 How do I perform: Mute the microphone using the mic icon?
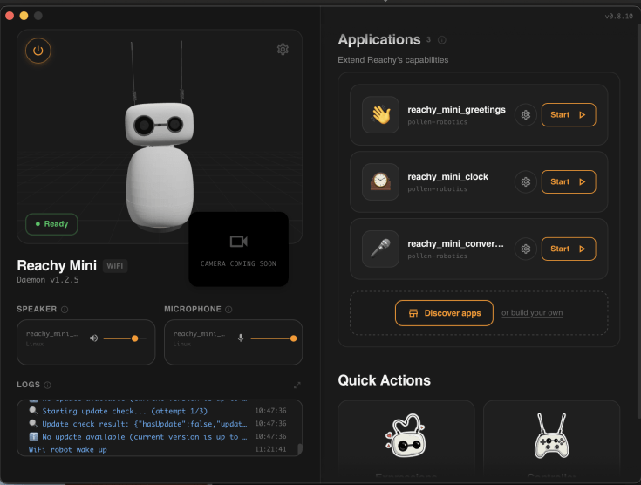(x=241, y=338)
